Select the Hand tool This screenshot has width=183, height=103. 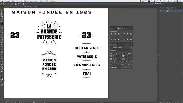pyautogui.click(x=2, y=71)
